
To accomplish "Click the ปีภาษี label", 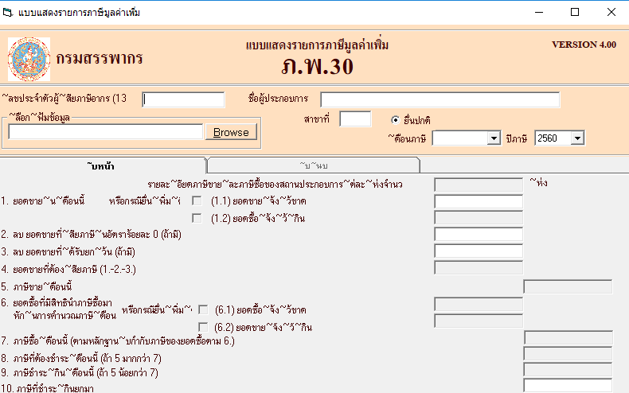I will pos(516,138).
